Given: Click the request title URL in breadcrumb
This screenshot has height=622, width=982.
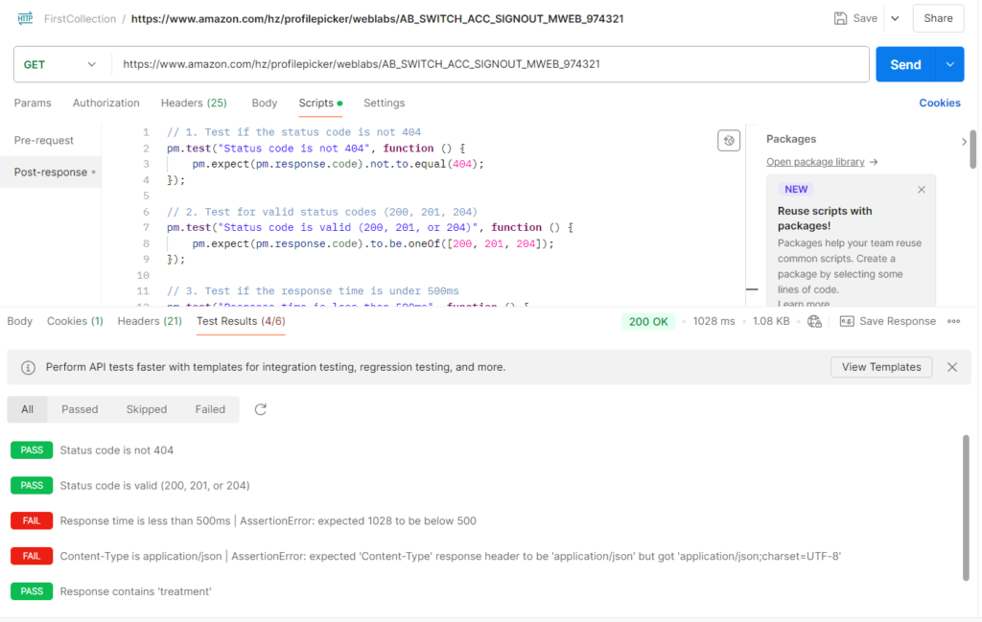Looking at the screenshot, I should pyautogui.click(x=377, y=19).
